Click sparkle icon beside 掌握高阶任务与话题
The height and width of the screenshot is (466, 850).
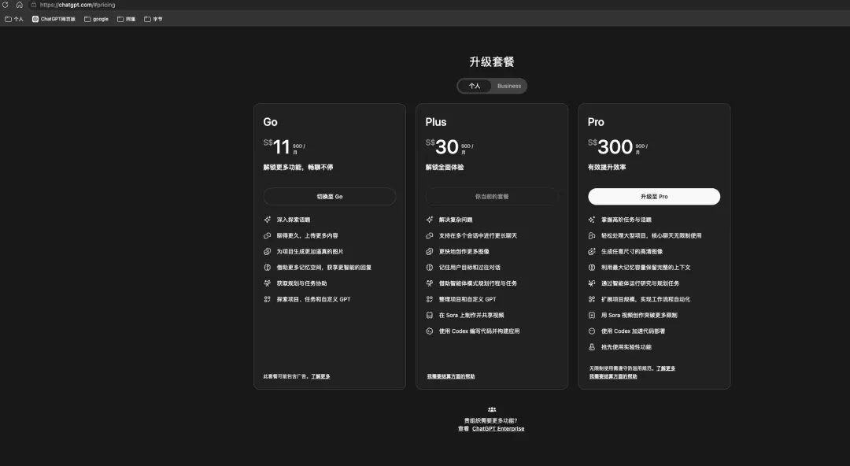pos(591,220)
